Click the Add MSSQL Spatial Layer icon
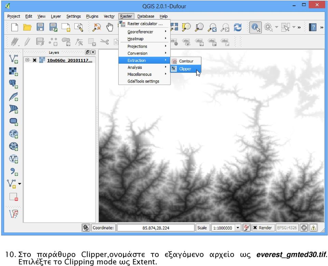The height and width of the screenshot is (266, 328). [14, 109]
